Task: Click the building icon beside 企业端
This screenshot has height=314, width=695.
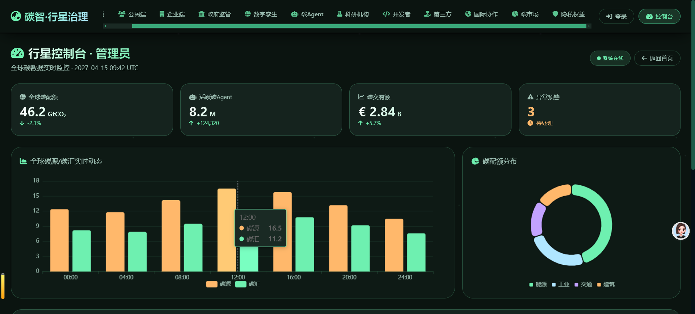Action: [162, 14]
